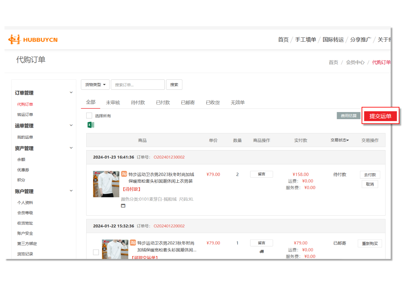Switch to the 待付款 tab
Screen dimensions: 402x299
point(138,102)
